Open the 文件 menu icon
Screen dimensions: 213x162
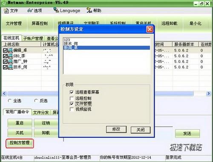click(x=6, y=11)
